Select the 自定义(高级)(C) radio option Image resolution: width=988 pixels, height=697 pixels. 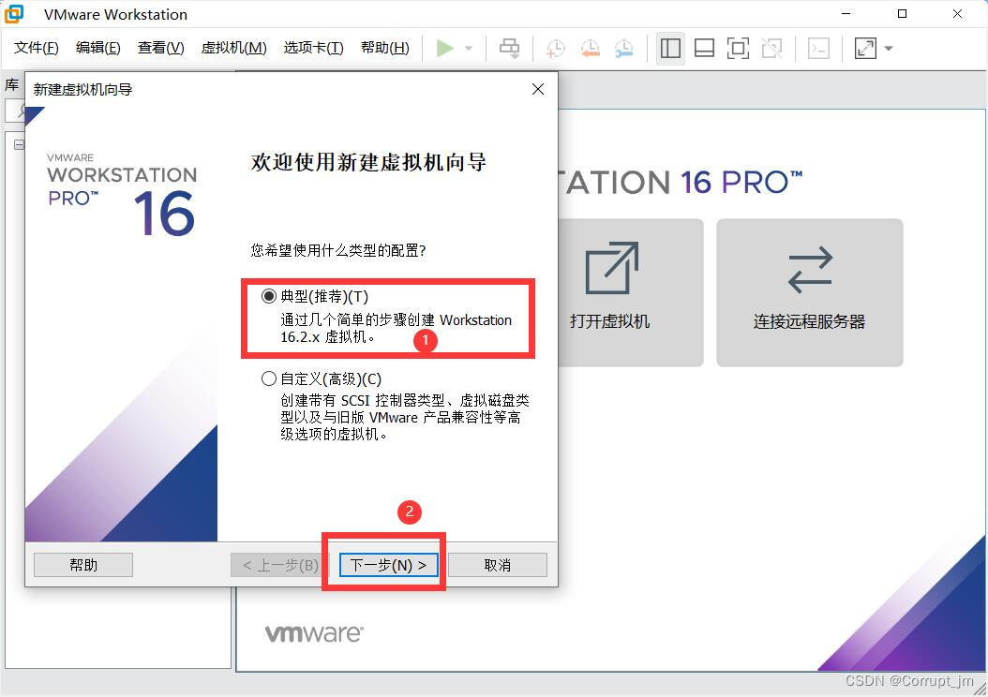[269, 378]
